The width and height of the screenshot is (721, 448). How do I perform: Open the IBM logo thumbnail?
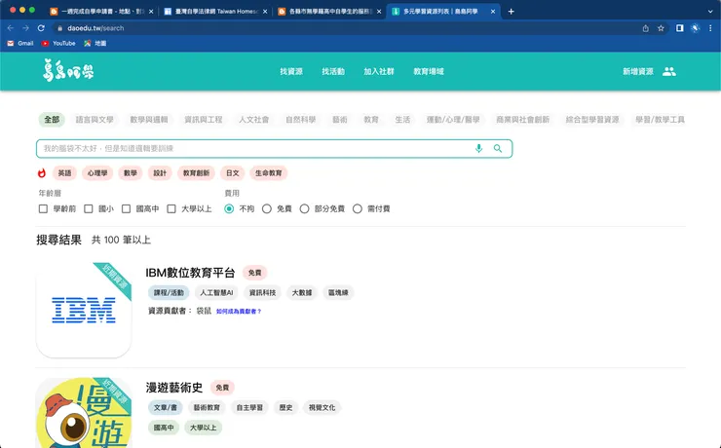[84, 310]
